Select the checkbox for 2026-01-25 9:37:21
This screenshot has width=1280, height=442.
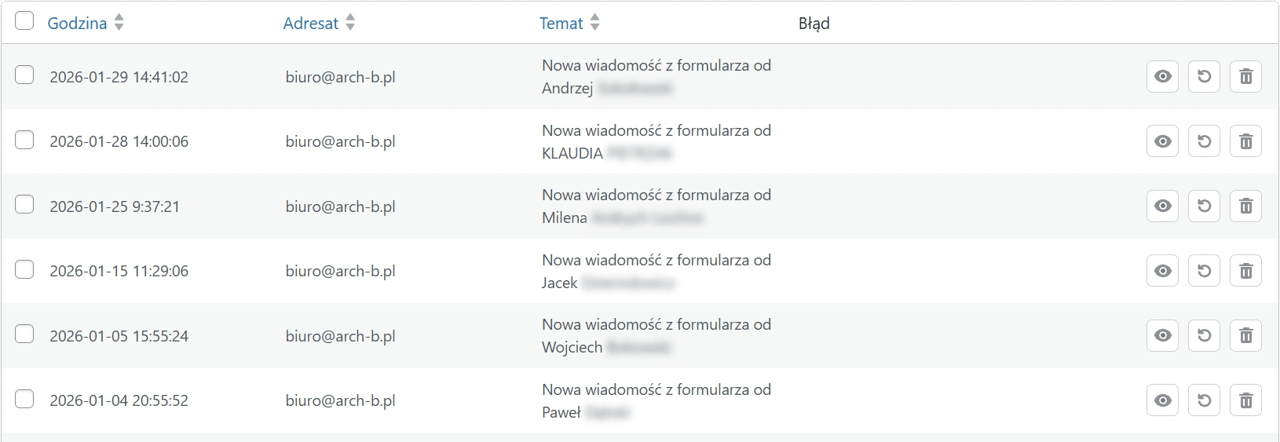(24, 205)
